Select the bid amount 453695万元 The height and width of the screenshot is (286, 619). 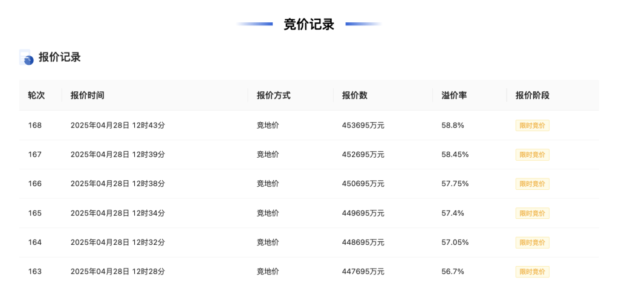pyautogui.click(x=363, y=126)
